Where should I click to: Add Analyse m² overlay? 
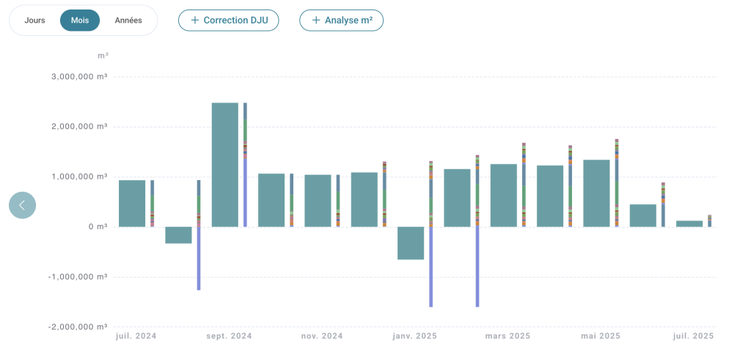pyautogui.click(x=342, y=20)
